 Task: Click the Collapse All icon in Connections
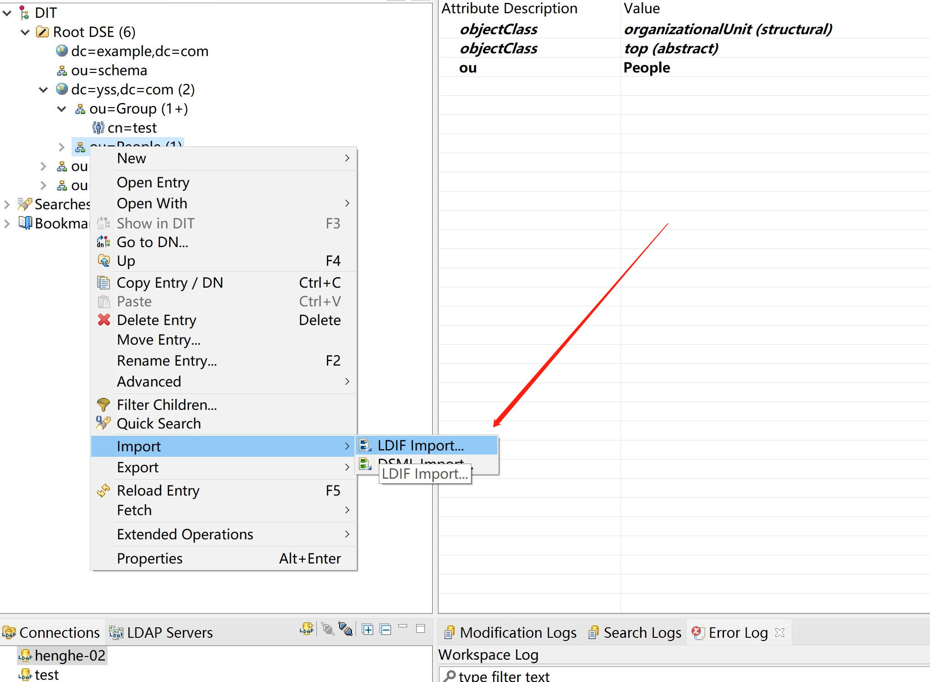pyautogui.click(x=386, y=630)
